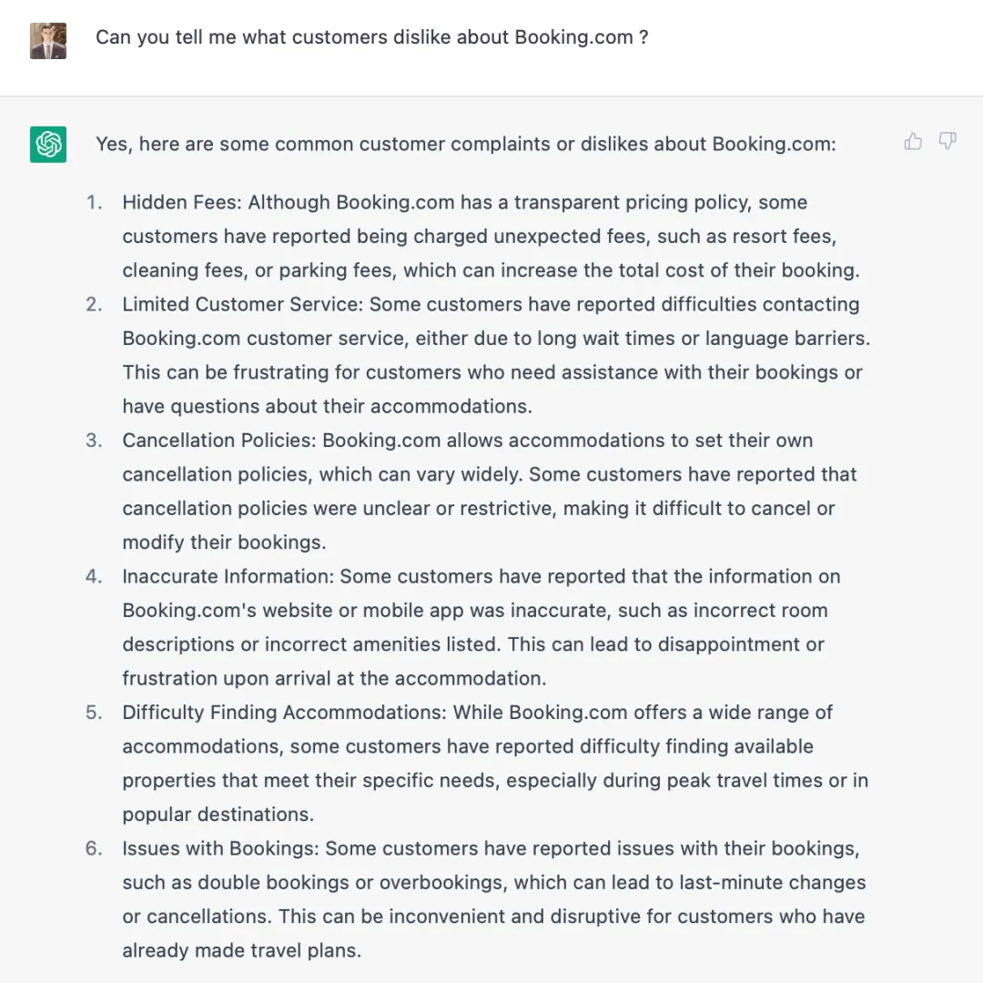
Task: Click the phrase "already made travel plans"
Action: point(241,950)
